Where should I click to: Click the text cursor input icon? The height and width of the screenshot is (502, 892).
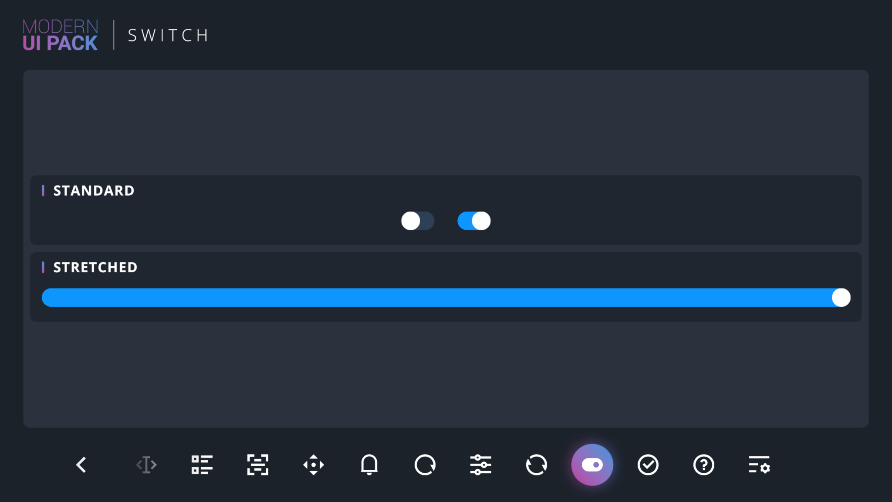[x=146, y=465]
